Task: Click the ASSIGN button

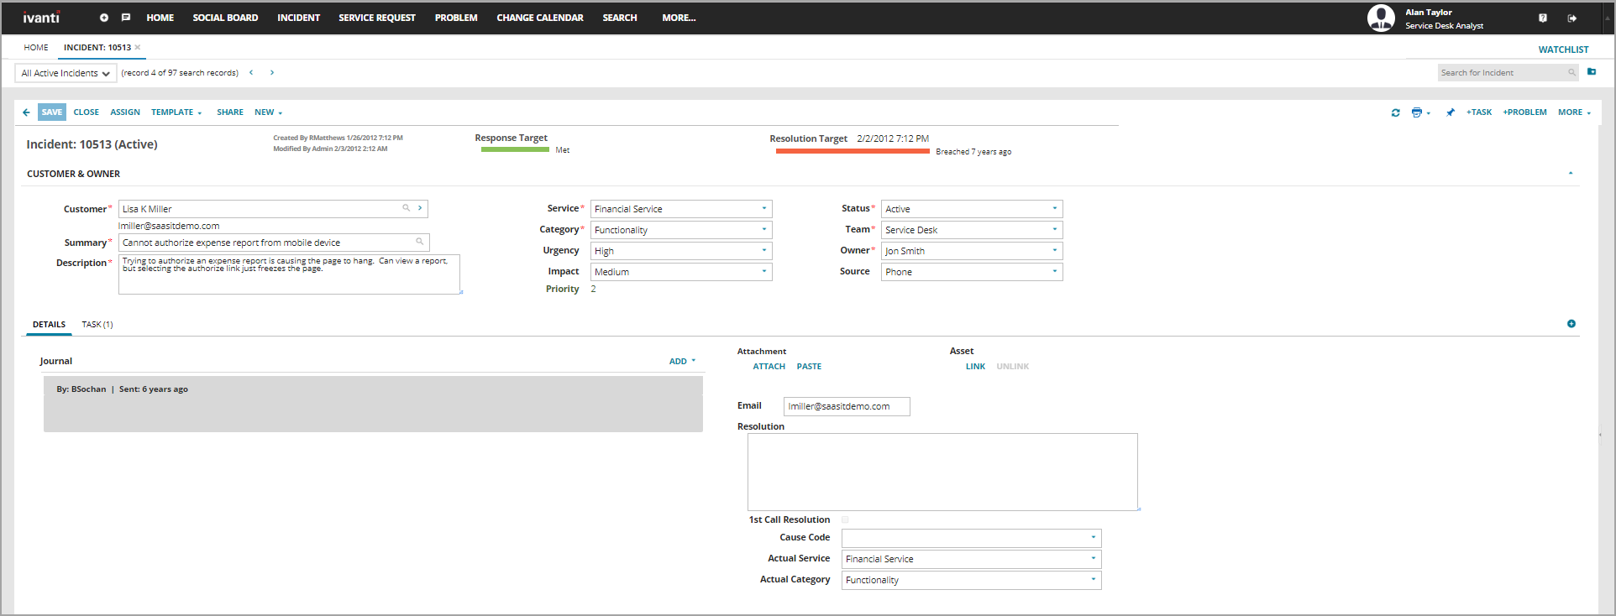Action: (x=125, y=112)
